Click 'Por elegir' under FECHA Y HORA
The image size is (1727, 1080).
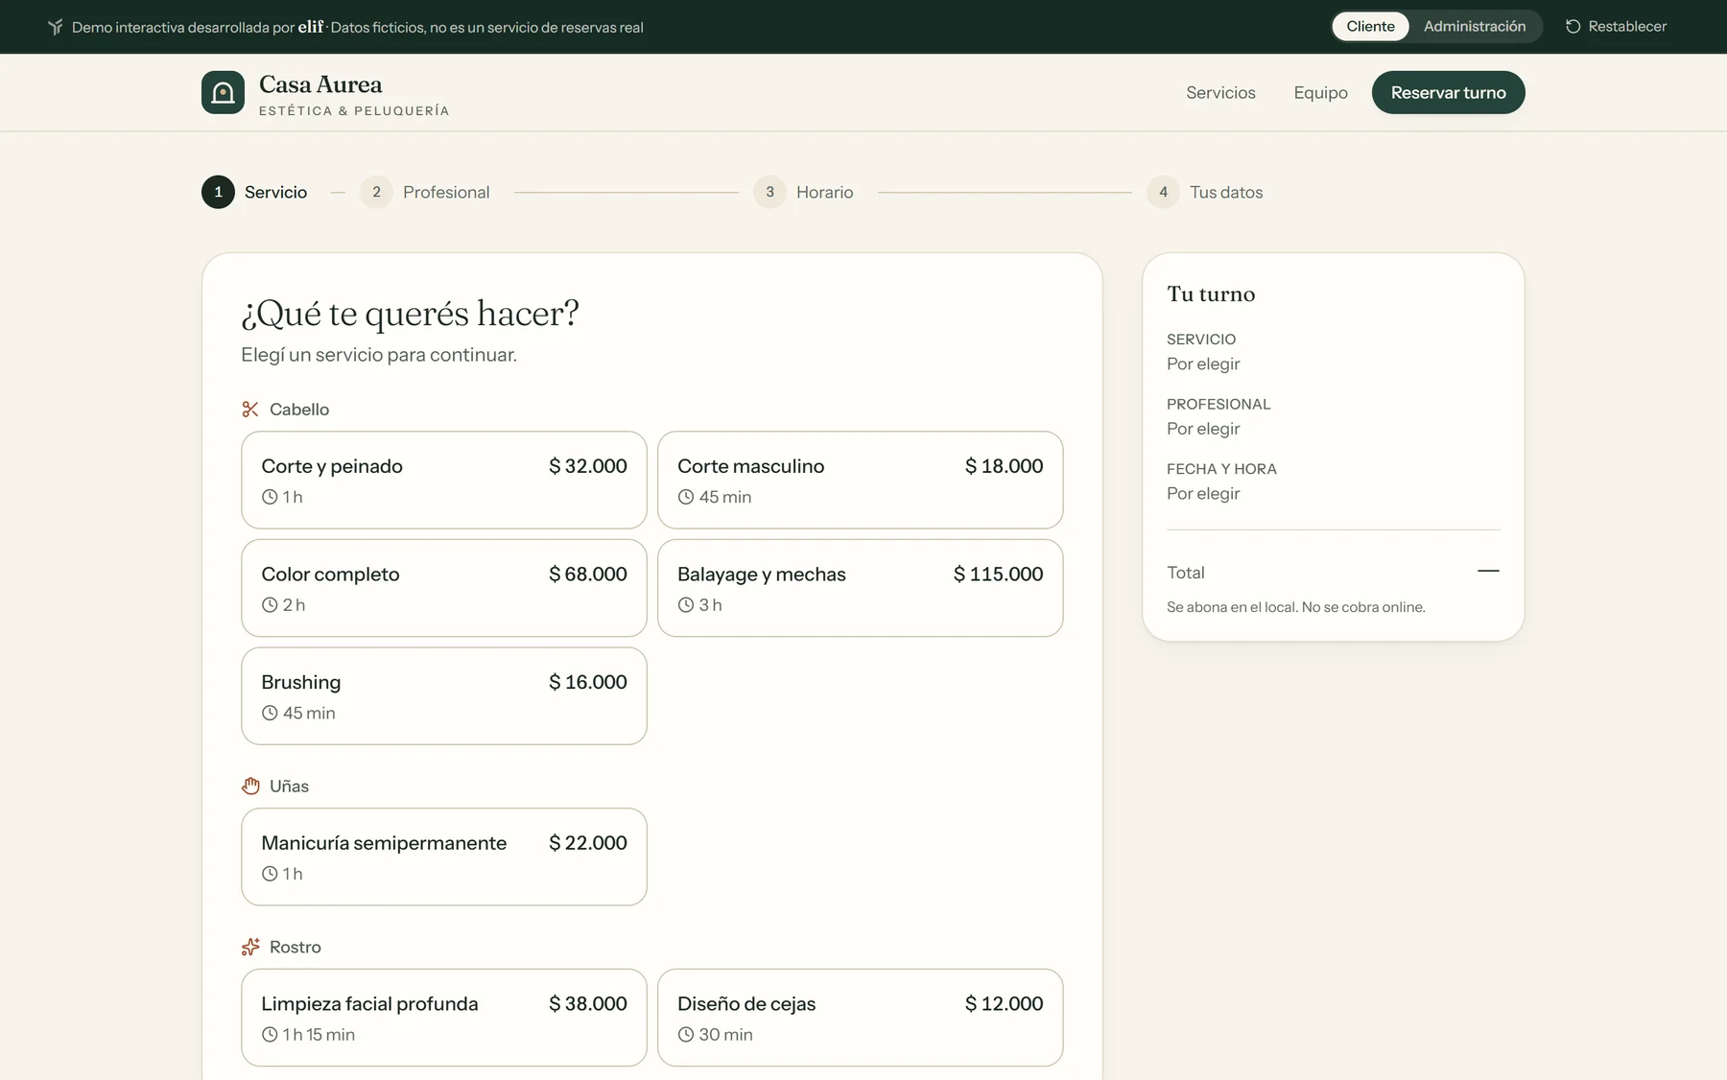pos(1203,494)
